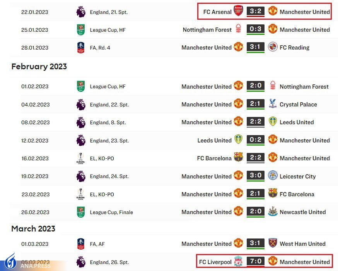Viewport: 338px width, 271px height.
Task: Click the Arsenal crest icon
Action: coord(238,11)
